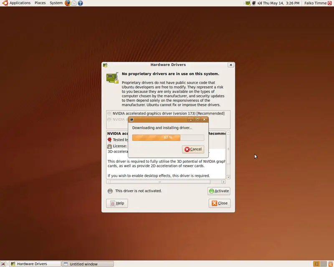Close Hardware Drivers via title bar X
The height and width of the screenshot is (267, 334).
tap(231, 65)
